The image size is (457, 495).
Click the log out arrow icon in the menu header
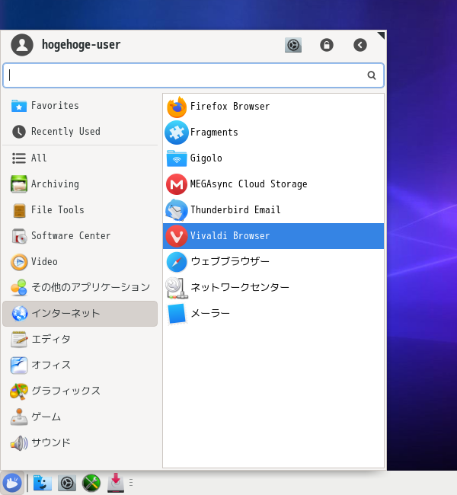click(x=360, y=45)
